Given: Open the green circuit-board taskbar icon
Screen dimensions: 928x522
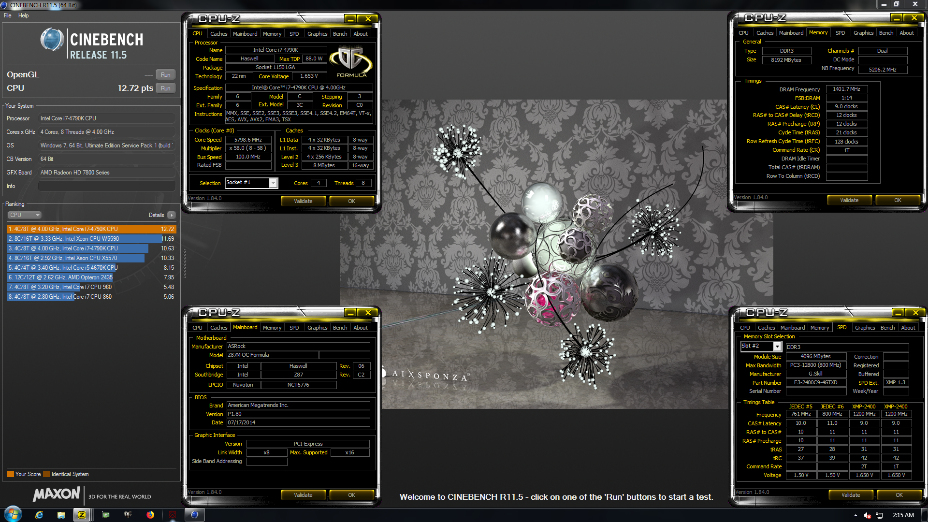Looking at the screenshot, I should point(105,515).
